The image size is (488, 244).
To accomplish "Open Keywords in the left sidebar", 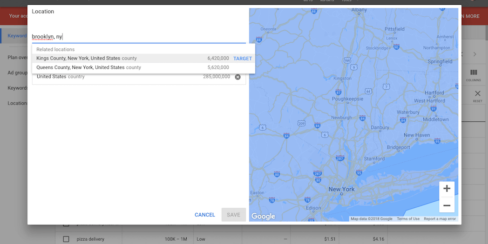I will coord(17,88).
